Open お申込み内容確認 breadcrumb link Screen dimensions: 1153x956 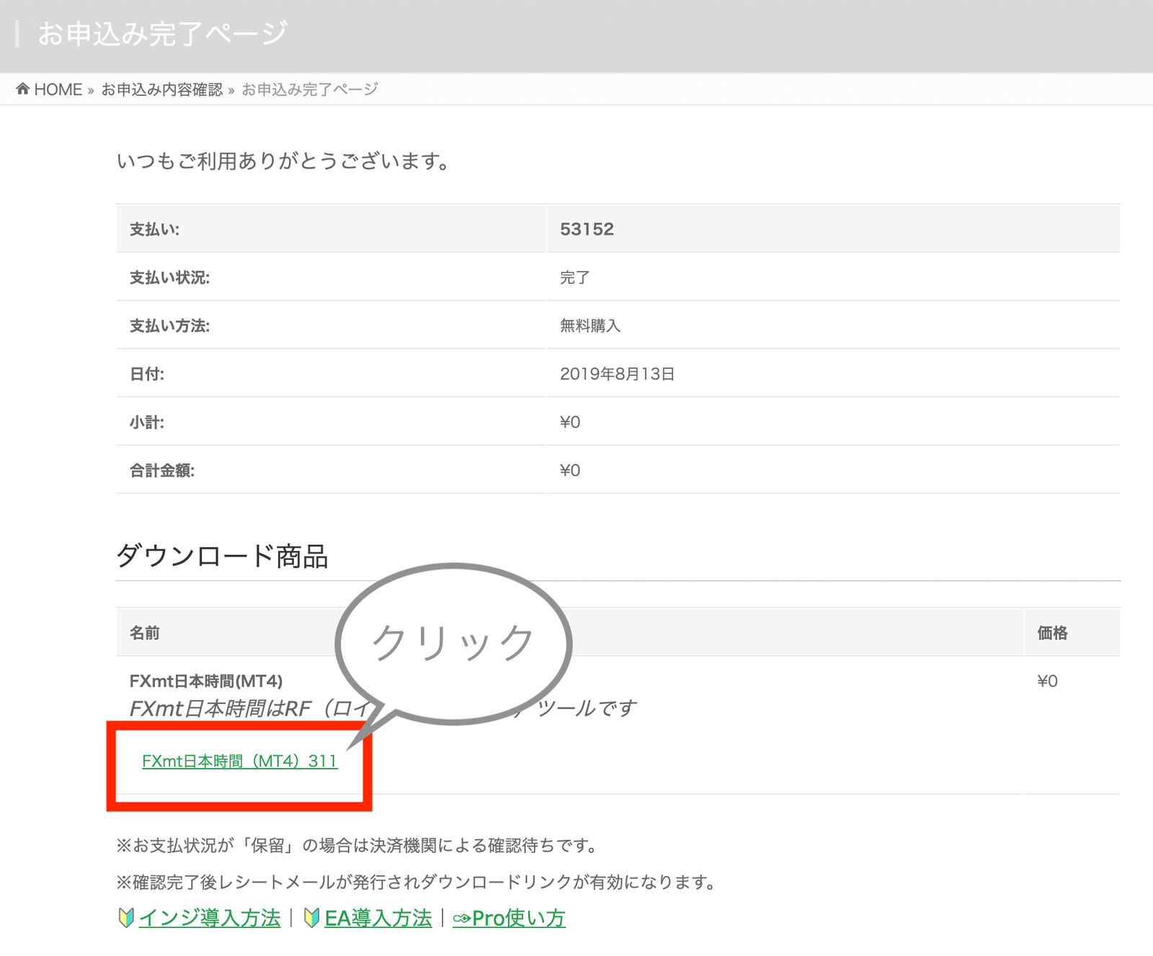click(162, 89)
